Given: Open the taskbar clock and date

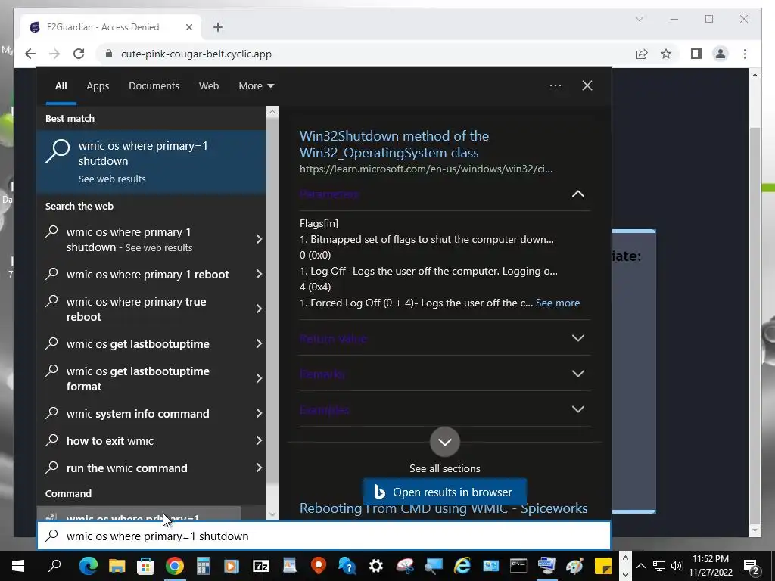Looking at the screenshot, I should point(711,566).
